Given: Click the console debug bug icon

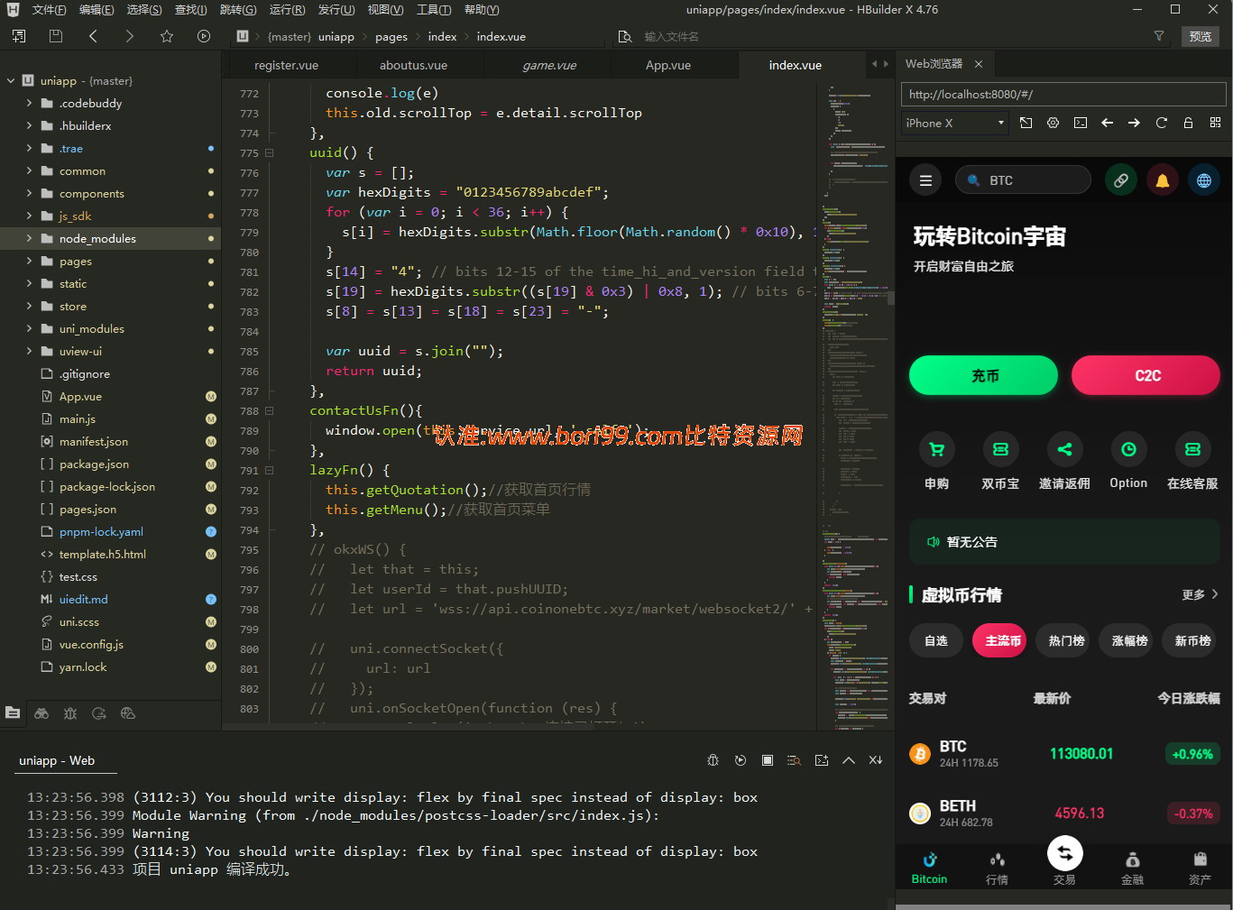Looking at the screenshot, I should click(713, 760).
